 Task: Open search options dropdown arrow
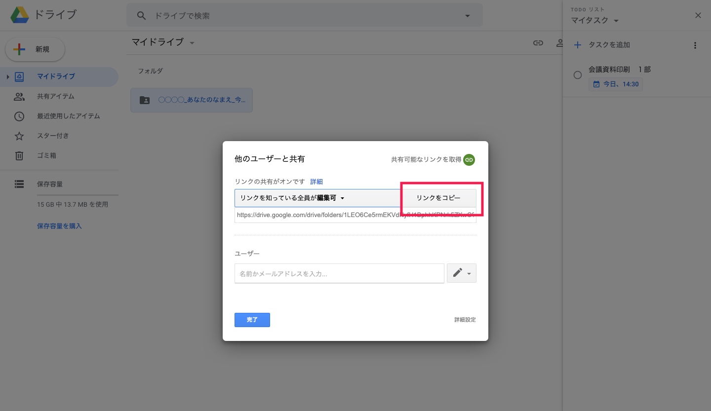468,16
